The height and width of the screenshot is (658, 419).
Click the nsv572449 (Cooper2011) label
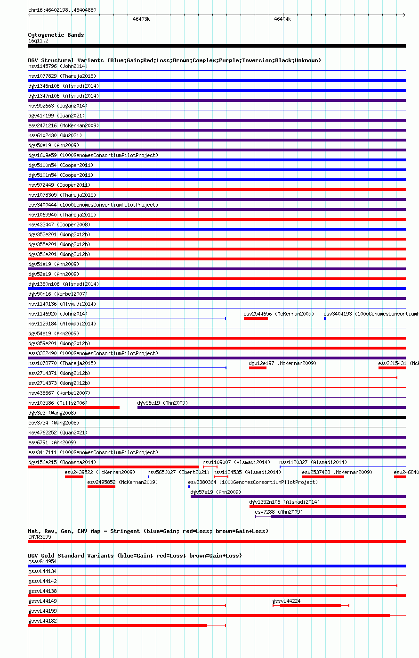point(59,185)
